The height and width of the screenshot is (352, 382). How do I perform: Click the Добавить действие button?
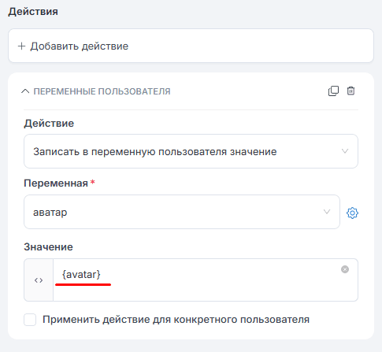pyautogui.click(x=191, y=46)
